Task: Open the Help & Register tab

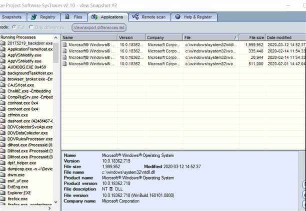Action: pyautogui.click(x=194, y=17)
